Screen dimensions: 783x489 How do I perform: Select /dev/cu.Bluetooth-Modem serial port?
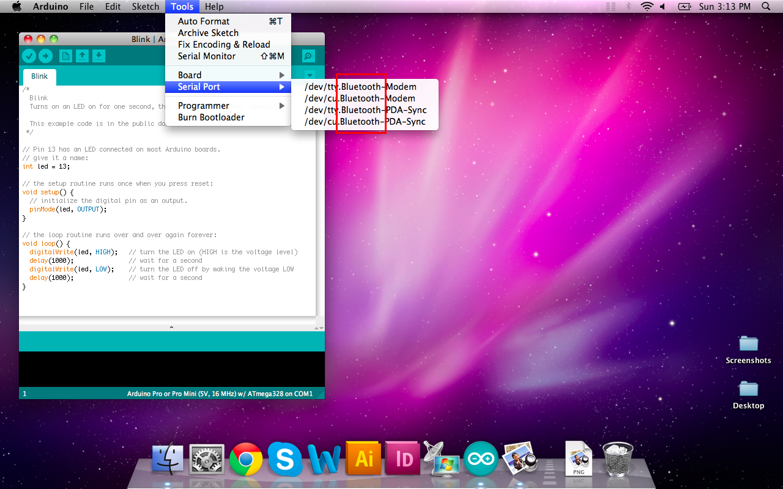click(x=365, y=98)
